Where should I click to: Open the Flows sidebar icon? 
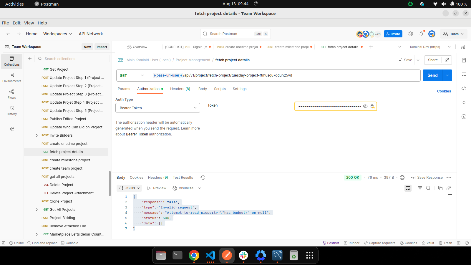pyautogui.click(x=12, y=94)
